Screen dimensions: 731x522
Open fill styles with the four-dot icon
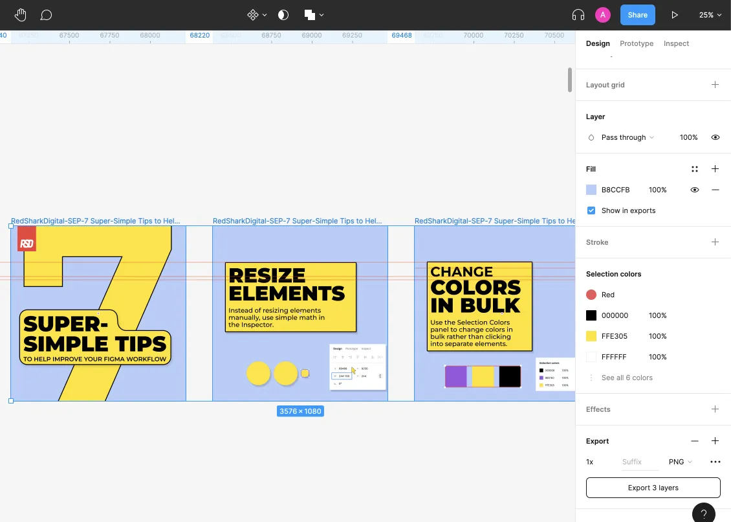click(x=695, y=169)
